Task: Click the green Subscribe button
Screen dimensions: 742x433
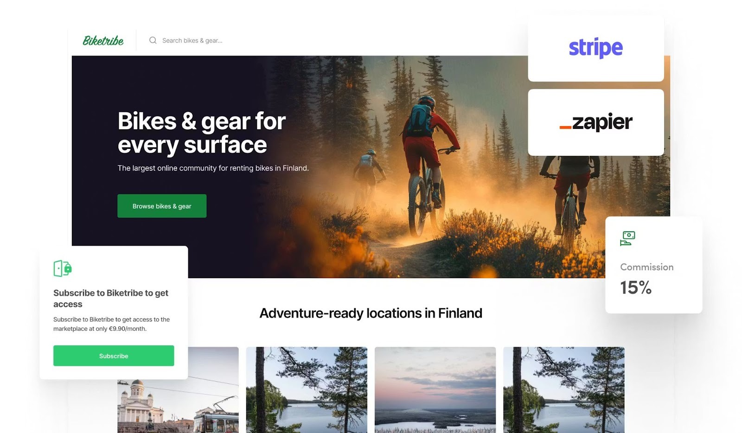Action: click(x=114, y=356)
